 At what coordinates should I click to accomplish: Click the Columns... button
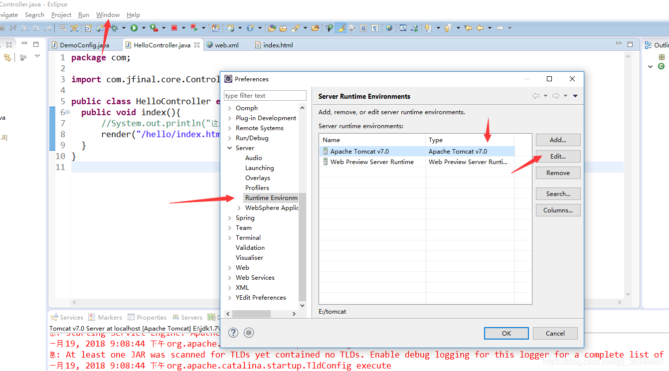pyautogui.click(x=558, y=210)
